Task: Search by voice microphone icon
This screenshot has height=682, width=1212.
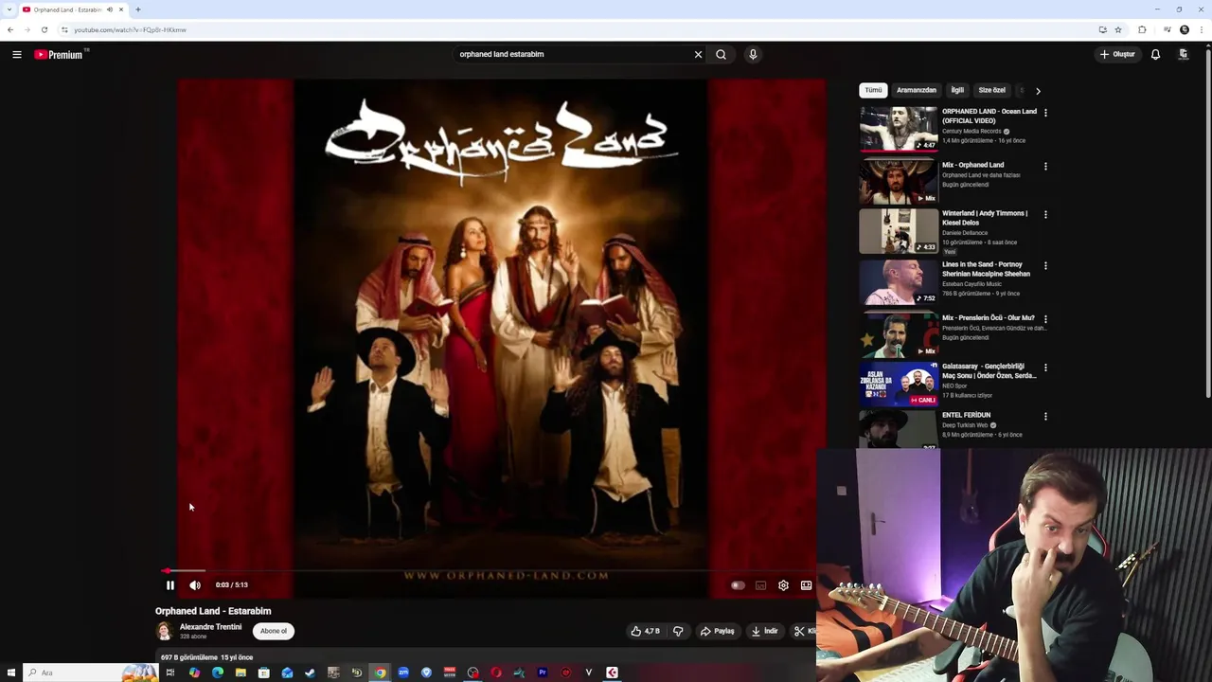Action: pyautogui.click(x=753, y=54)
